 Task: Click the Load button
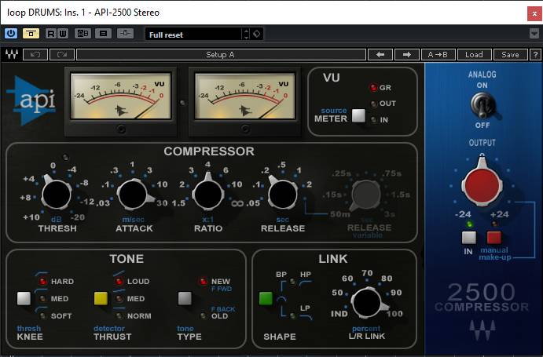(474, 55)
